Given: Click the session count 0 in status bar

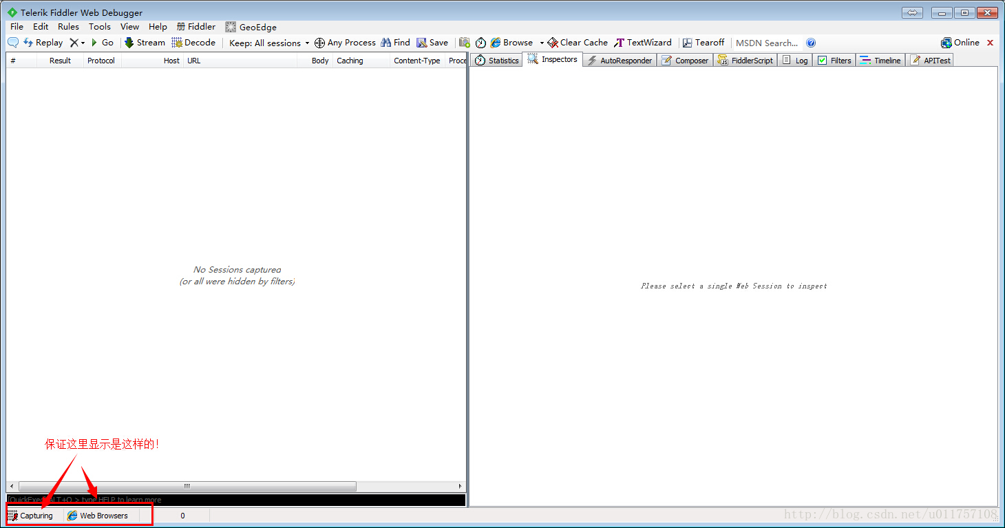Looking at the screenshot, I should coord(182,516).
